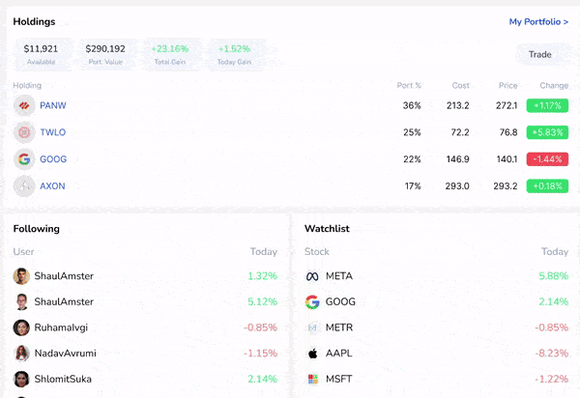The image size is (580, 398).
Task: Click MSFT's -1.22% today value
Action: click(x=552, y=379)
